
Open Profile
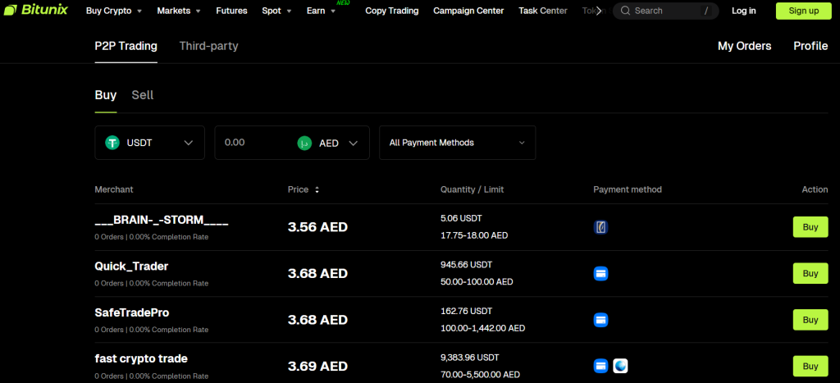point(810,46)
